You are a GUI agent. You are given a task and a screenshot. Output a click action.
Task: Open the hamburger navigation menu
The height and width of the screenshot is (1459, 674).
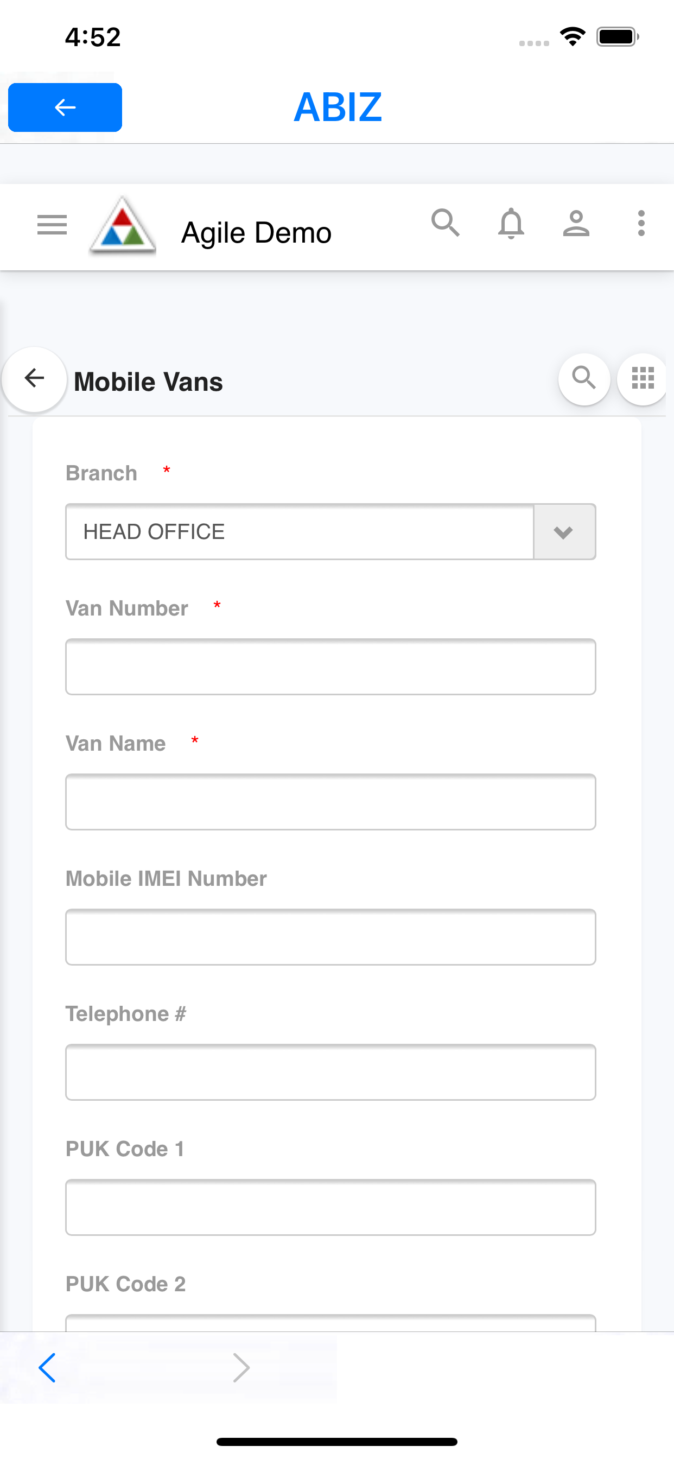[52, 225]
